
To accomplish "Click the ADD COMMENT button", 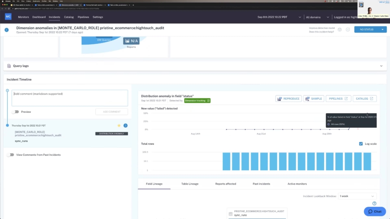I will 112,112.
